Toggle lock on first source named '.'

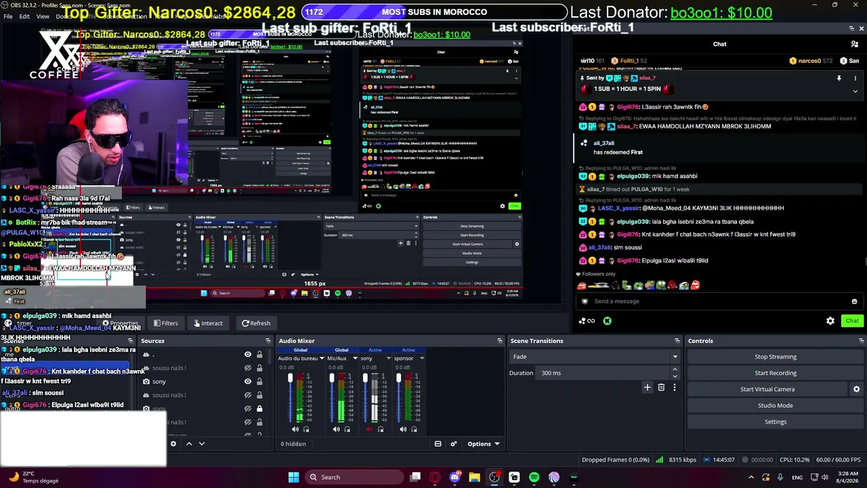tap(259, 354)
